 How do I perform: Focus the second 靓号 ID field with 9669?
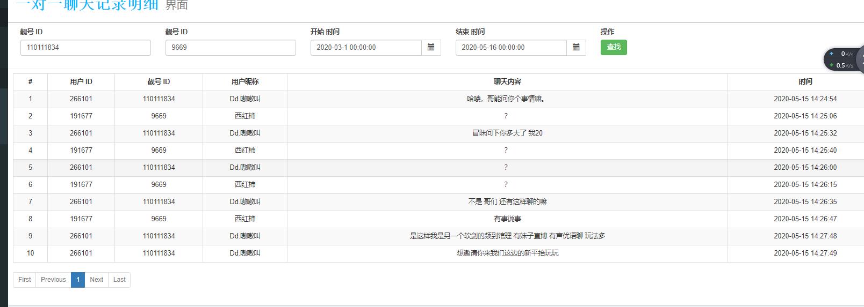click(231, 48)
